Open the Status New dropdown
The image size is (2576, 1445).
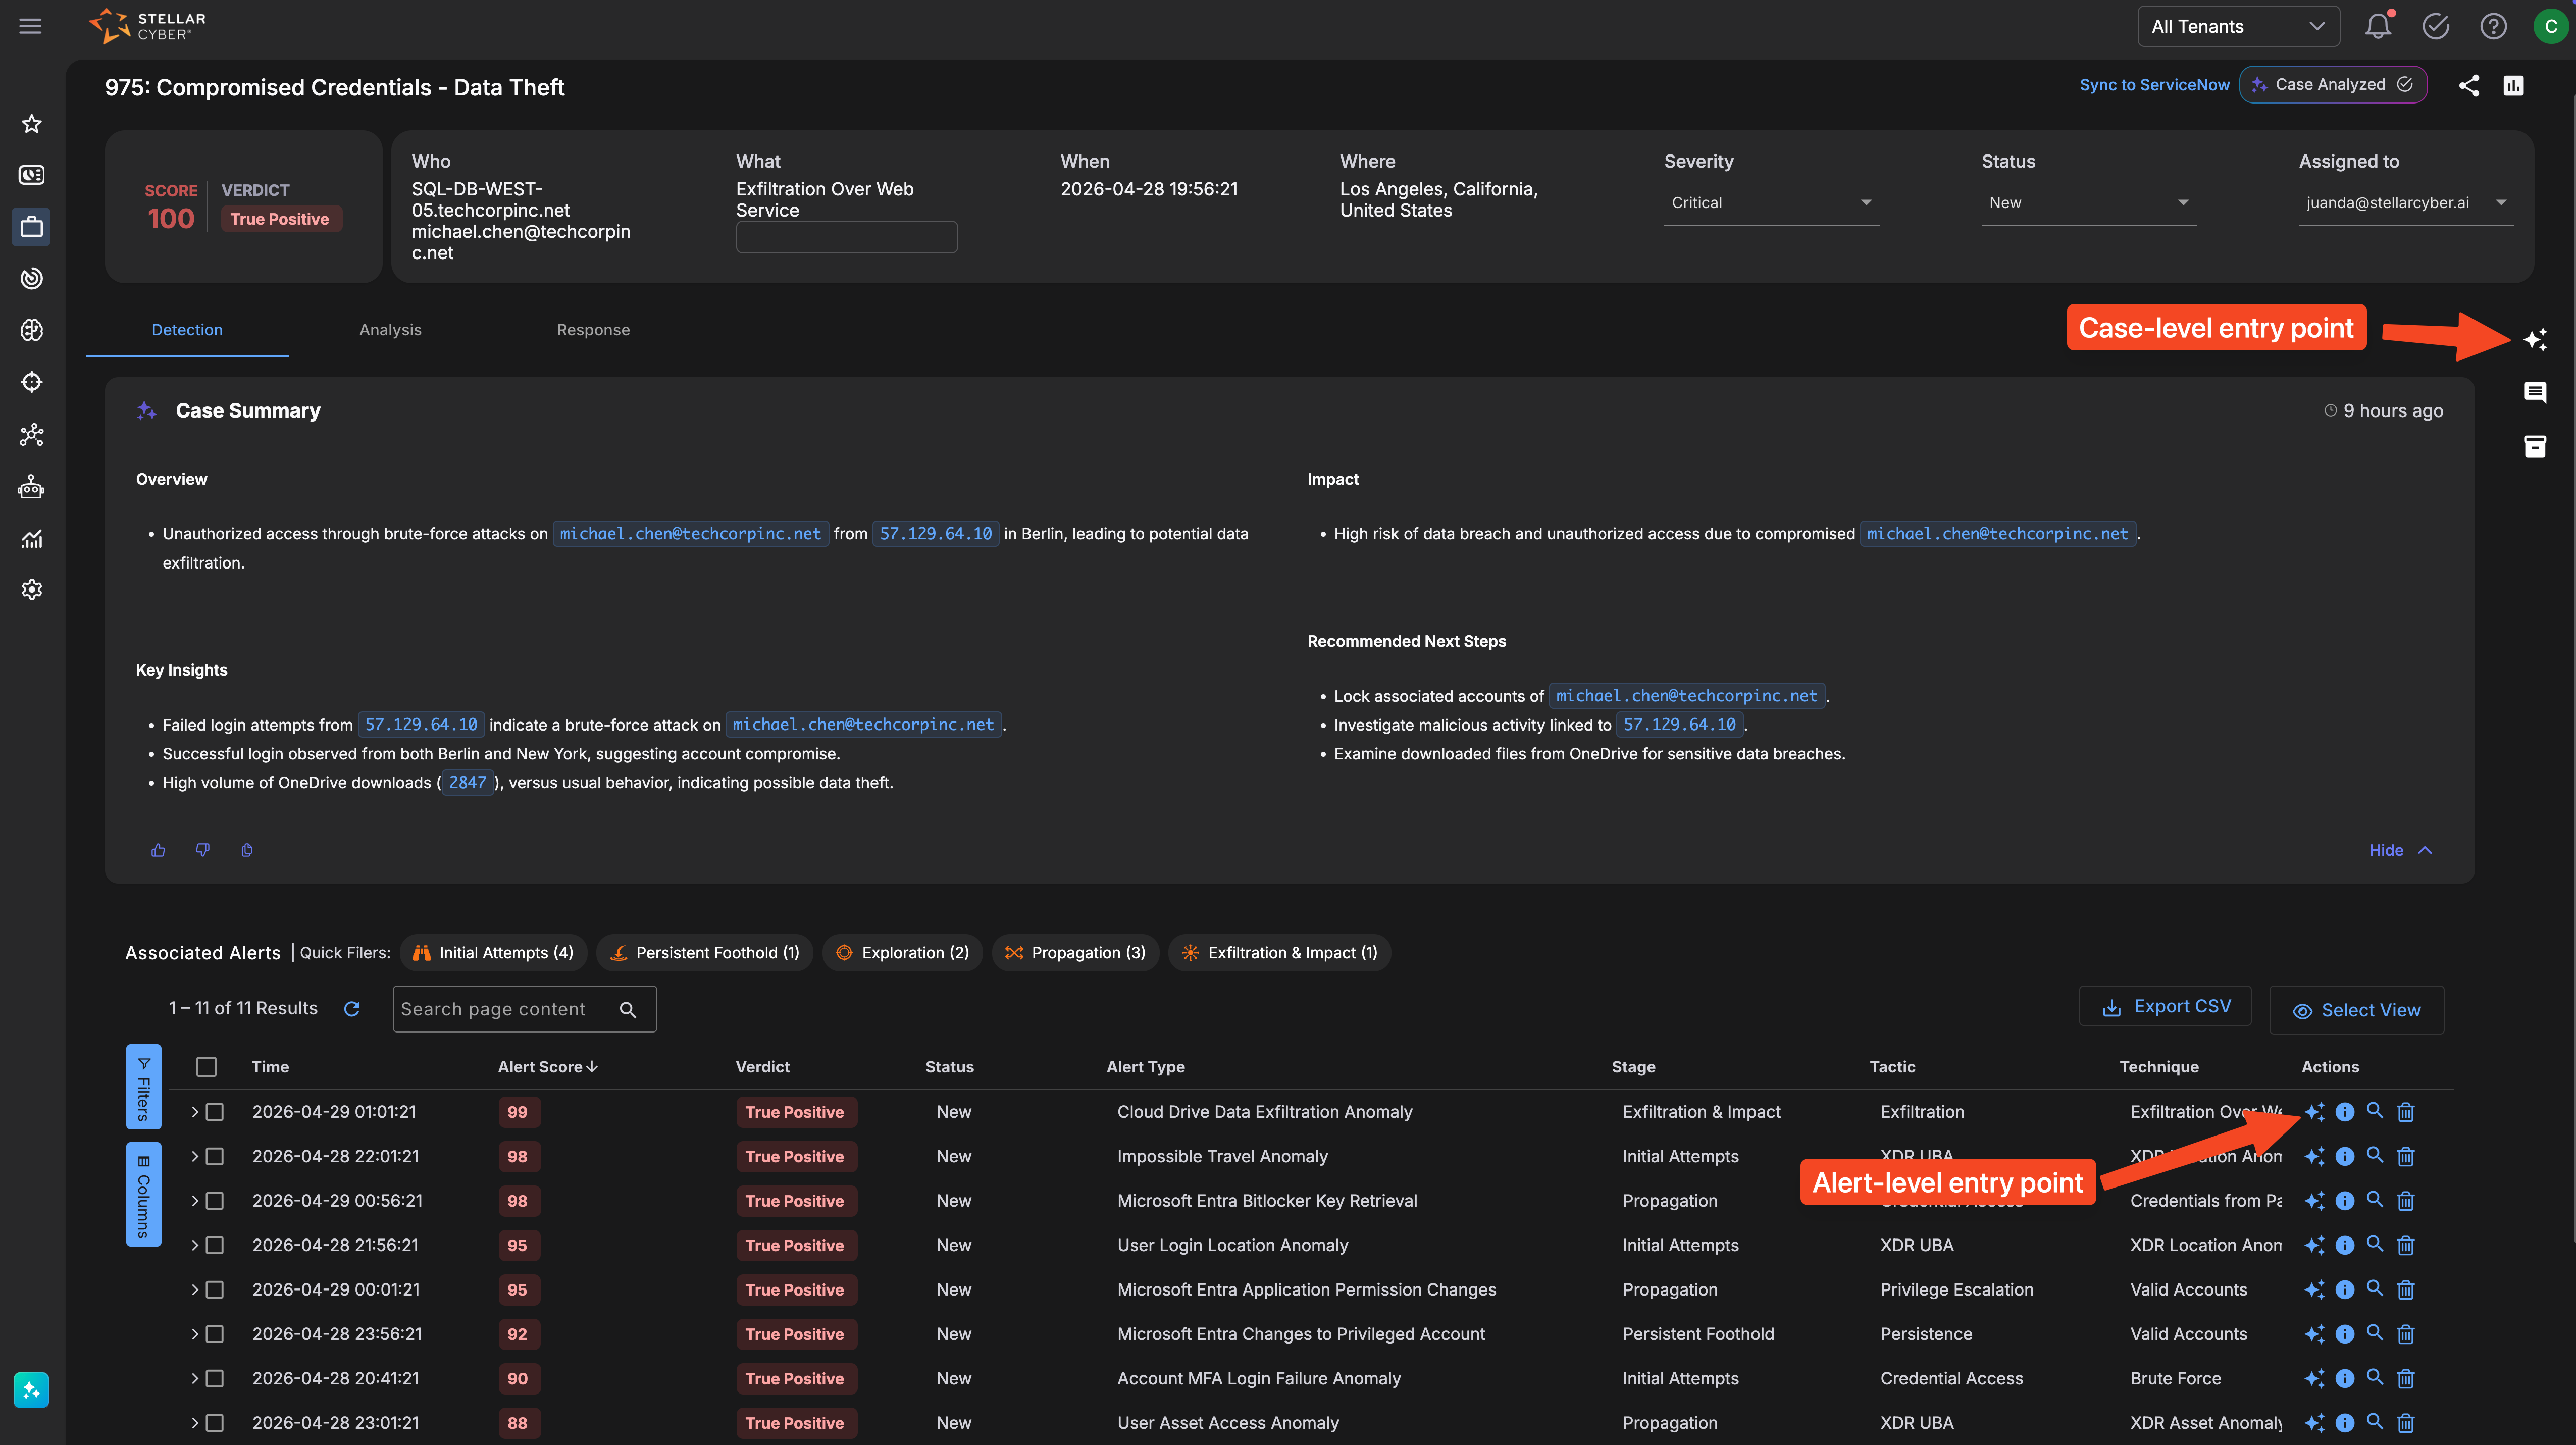(x=2088, y=203)
